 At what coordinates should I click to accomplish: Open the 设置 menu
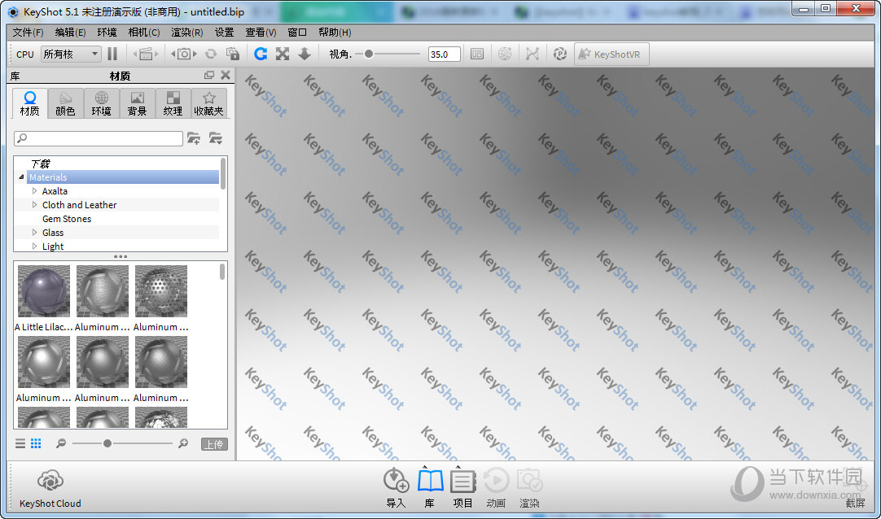(x=224, y=32)
